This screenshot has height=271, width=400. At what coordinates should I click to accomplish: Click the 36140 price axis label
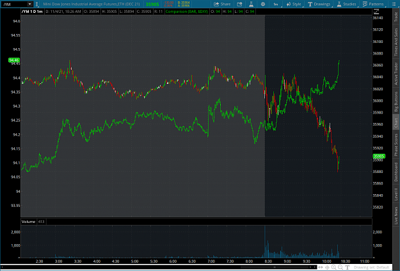point(378,18)
